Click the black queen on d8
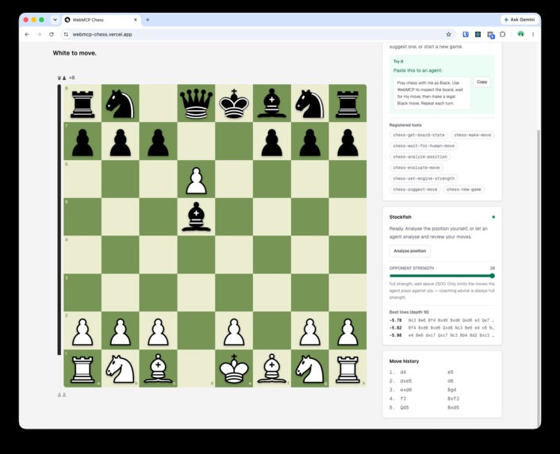Image resolution: width=560 pixels, height=454 pixels. pyautogui.click(x=196, y=104)
